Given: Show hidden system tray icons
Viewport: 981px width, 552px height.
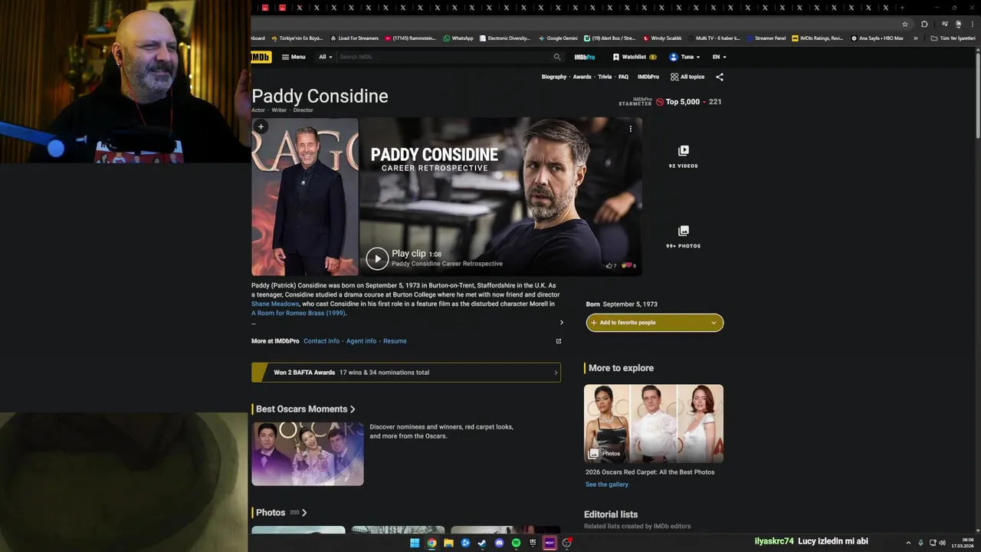Looking at the screenshot, I should click(908, 543).
